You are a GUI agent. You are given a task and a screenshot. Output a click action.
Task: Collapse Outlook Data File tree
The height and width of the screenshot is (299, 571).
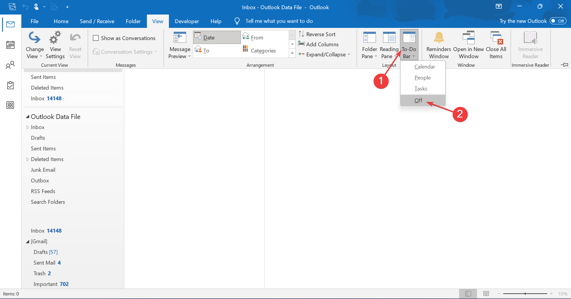point(28,117)
